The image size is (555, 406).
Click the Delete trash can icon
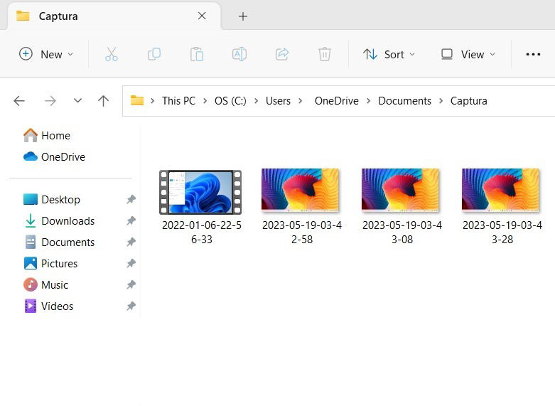click(325, 54)
